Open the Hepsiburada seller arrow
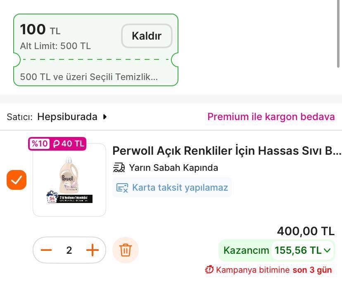 (x=105, y=117)
